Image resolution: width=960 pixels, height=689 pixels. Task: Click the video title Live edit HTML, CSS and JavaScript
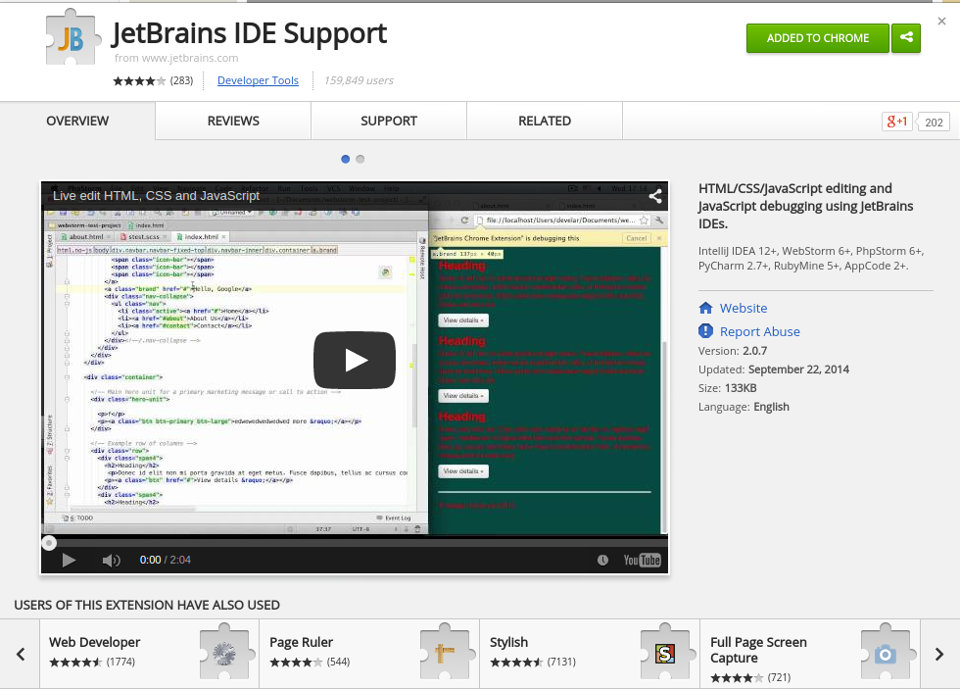[x=156, y=196]
